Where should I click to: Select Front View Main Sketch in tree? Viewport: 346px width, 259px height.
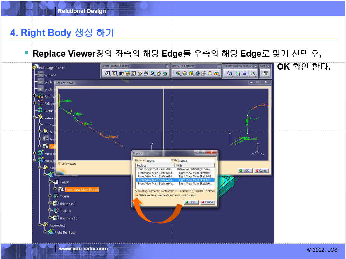[81, 189]
